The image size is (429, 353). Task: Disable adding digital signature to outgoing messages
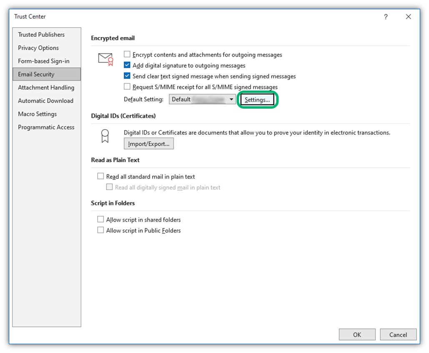pos(127,65)
